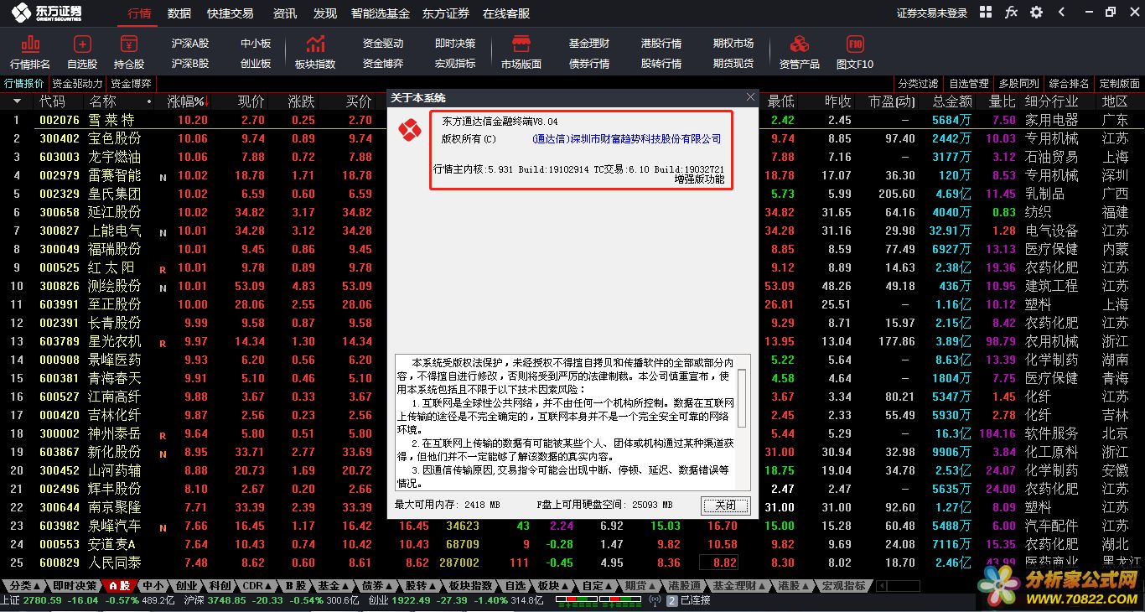
Task: Open 债券行情 in the toolbar
Action: [589, 64]
